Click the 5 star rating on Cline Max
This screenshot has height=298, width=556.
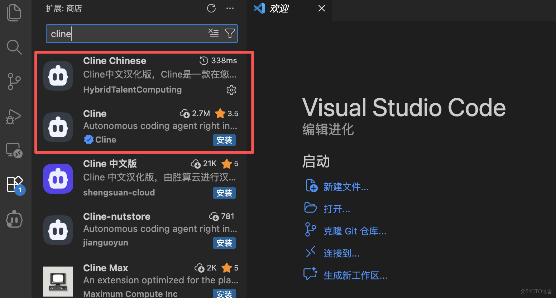point(230,268)
